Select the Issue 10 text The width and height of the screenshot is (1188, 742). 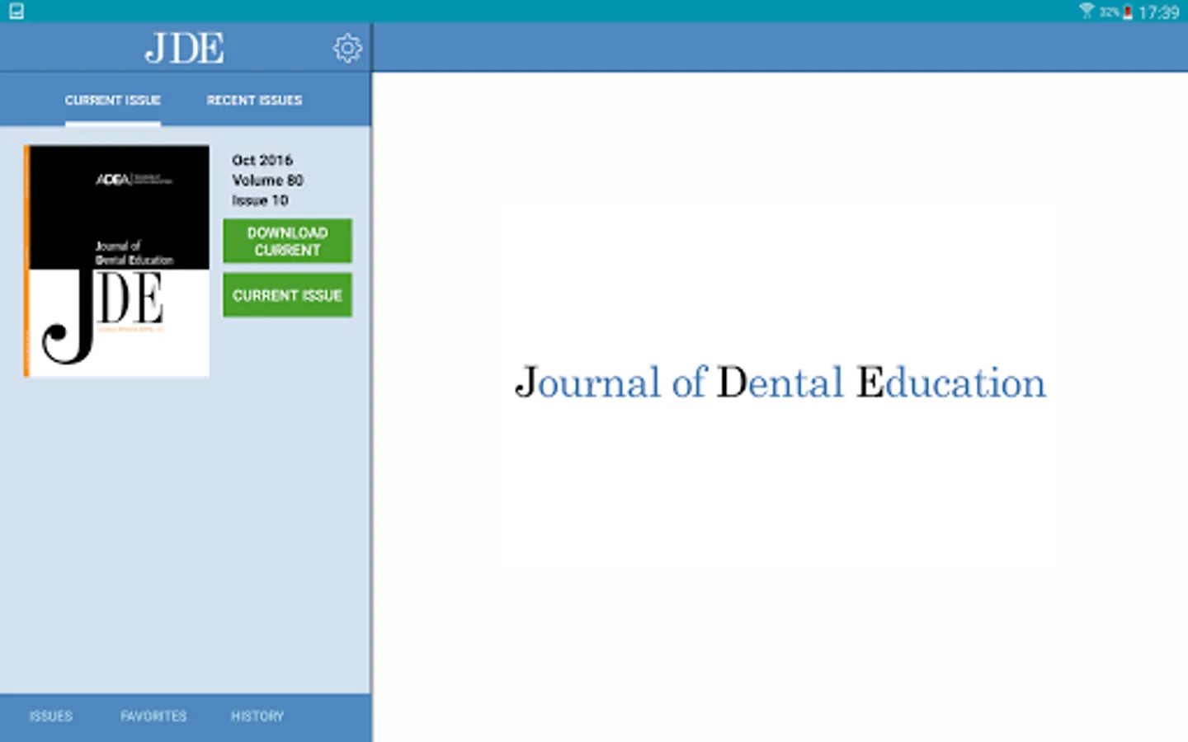pyautogui.click(x=260, y=200)
